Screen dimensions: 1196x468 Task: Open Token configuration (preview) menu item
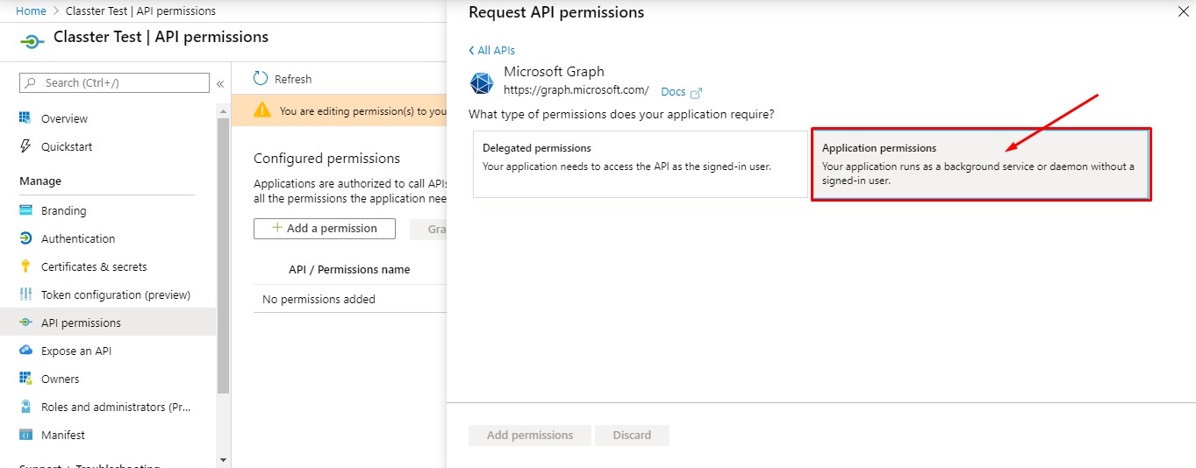point(118,294)
